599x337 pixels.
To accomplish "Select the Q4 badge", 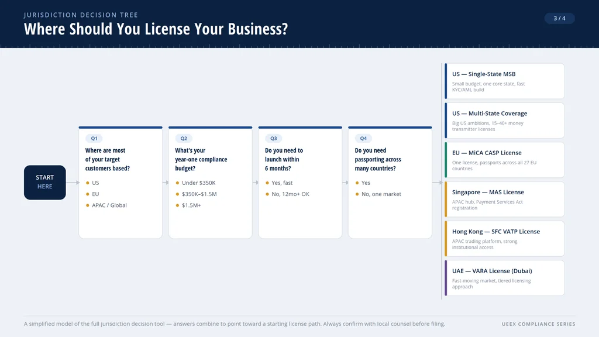I will click(363, 138).
